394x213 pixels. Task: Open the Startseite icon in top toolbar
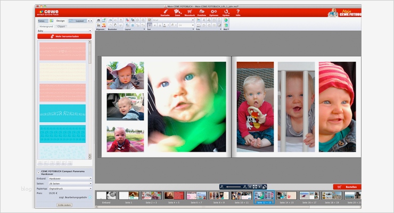pos(166,11)
